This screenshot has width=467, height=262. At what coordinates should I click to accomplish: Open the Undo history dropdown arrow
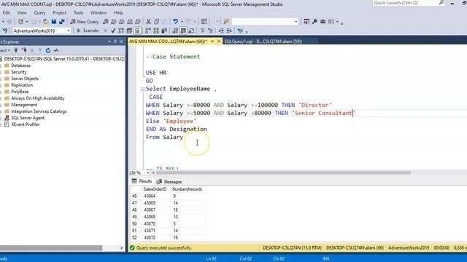[x=182, y=21]
